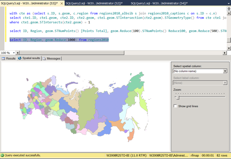Click the editor horizontal scrollbar thumb
The image size is (231, 159).
(x=72, y=53)
